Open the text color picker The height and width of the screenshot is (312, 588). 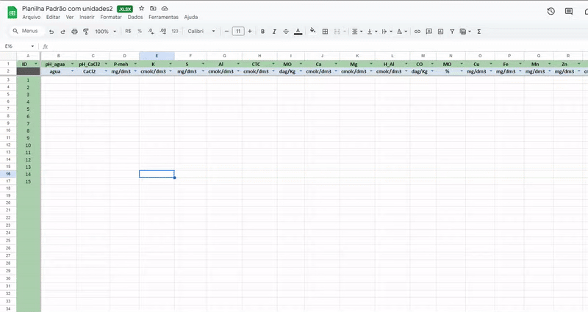click(x=298, y=32)
